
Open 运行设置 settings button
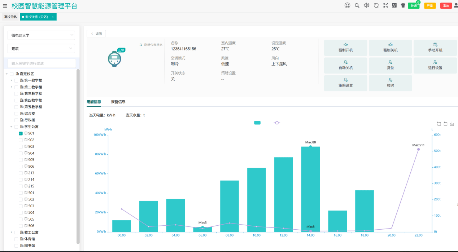point(435,66)
